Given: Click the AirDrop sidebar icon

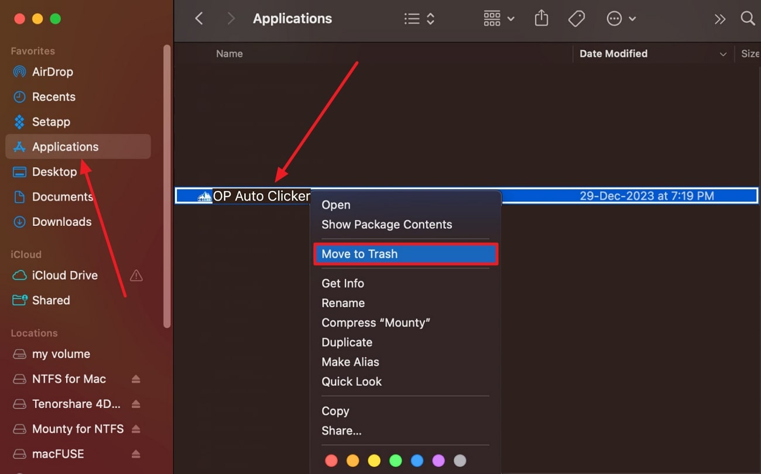Looking at the screenshot, I should (x=19, y=72).
